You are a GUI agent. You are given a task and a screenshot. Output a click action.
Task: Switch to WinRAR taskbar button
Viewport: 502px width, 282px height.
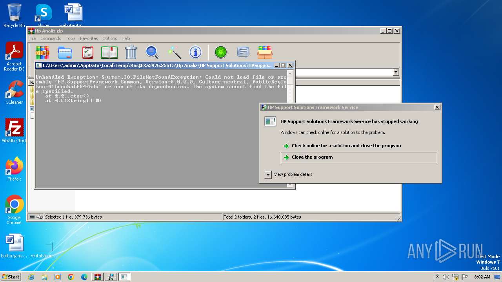pyautogui.click(x=98, y=277)
